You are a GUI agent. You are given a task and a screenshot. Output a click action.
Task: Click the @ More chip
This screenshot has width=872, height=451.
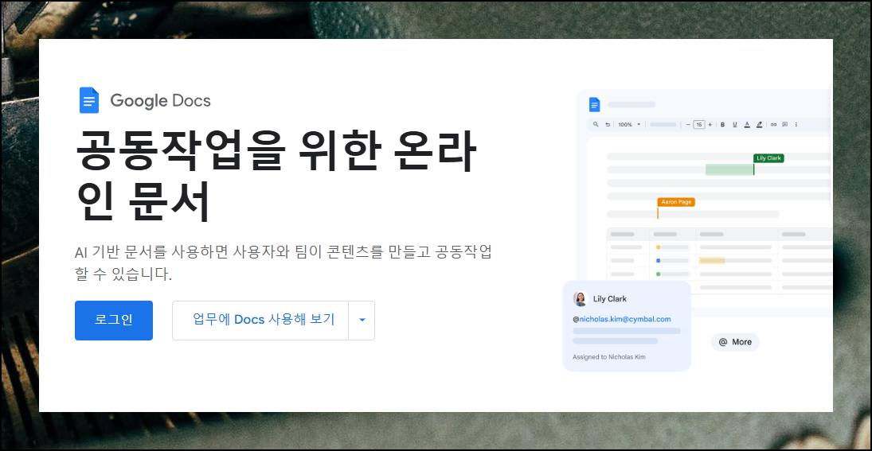(735, 341)
